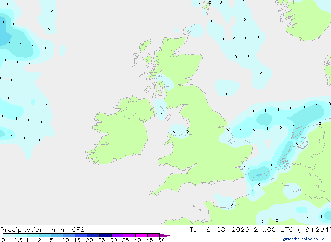Viewport: 331px width, 242px height.
Task: Choose the 25–30 mm dark navy legend swatch
Action: [105, 235]
